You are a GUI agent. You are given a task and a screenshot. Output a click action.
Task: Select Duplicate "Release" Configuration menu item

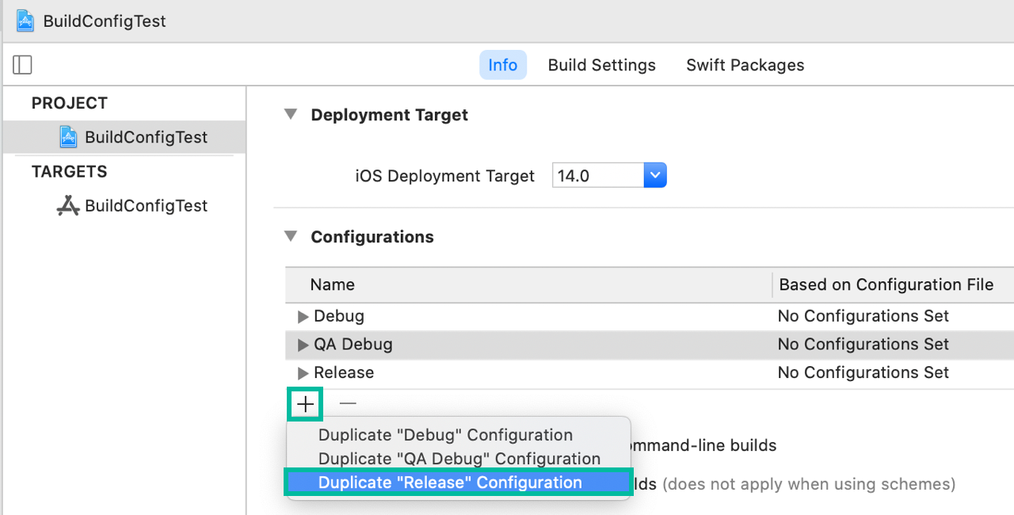tap(450, 483)
